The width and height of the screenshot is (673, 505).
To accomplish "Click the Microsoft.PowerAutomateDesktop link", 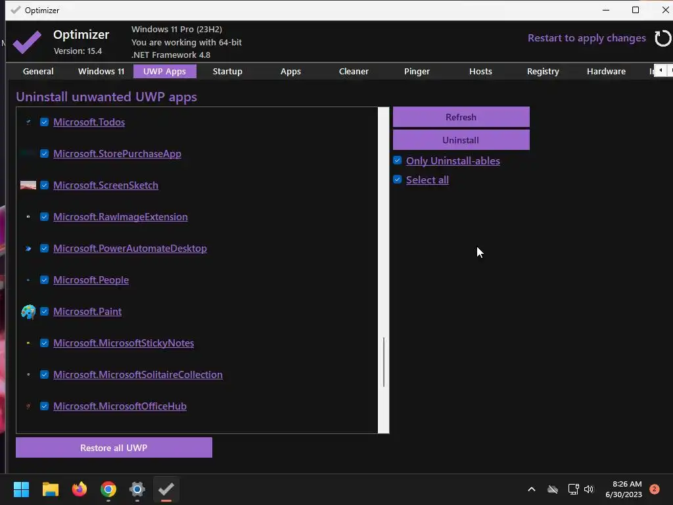I will [130, 248].
